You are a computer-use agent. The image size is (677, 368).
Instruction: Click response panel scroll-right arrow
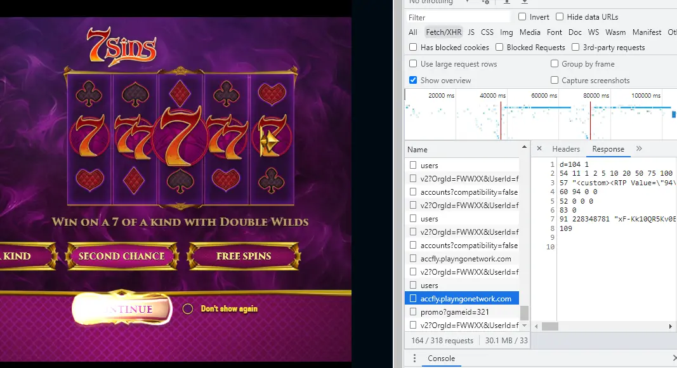pos(671,326)
